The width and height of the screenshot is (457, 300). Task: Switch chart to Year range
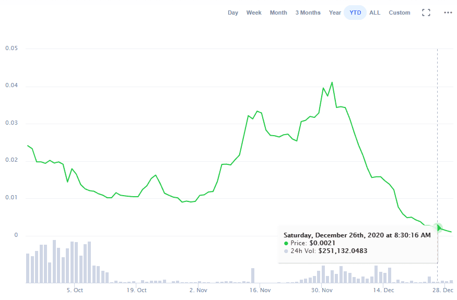335,13
